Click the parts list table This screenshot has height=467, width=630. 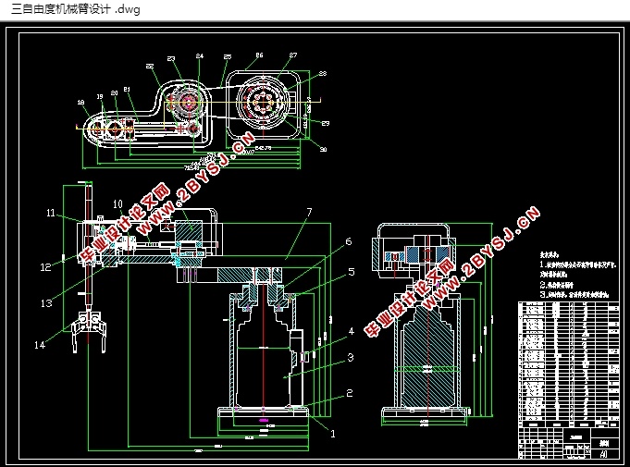569,364
